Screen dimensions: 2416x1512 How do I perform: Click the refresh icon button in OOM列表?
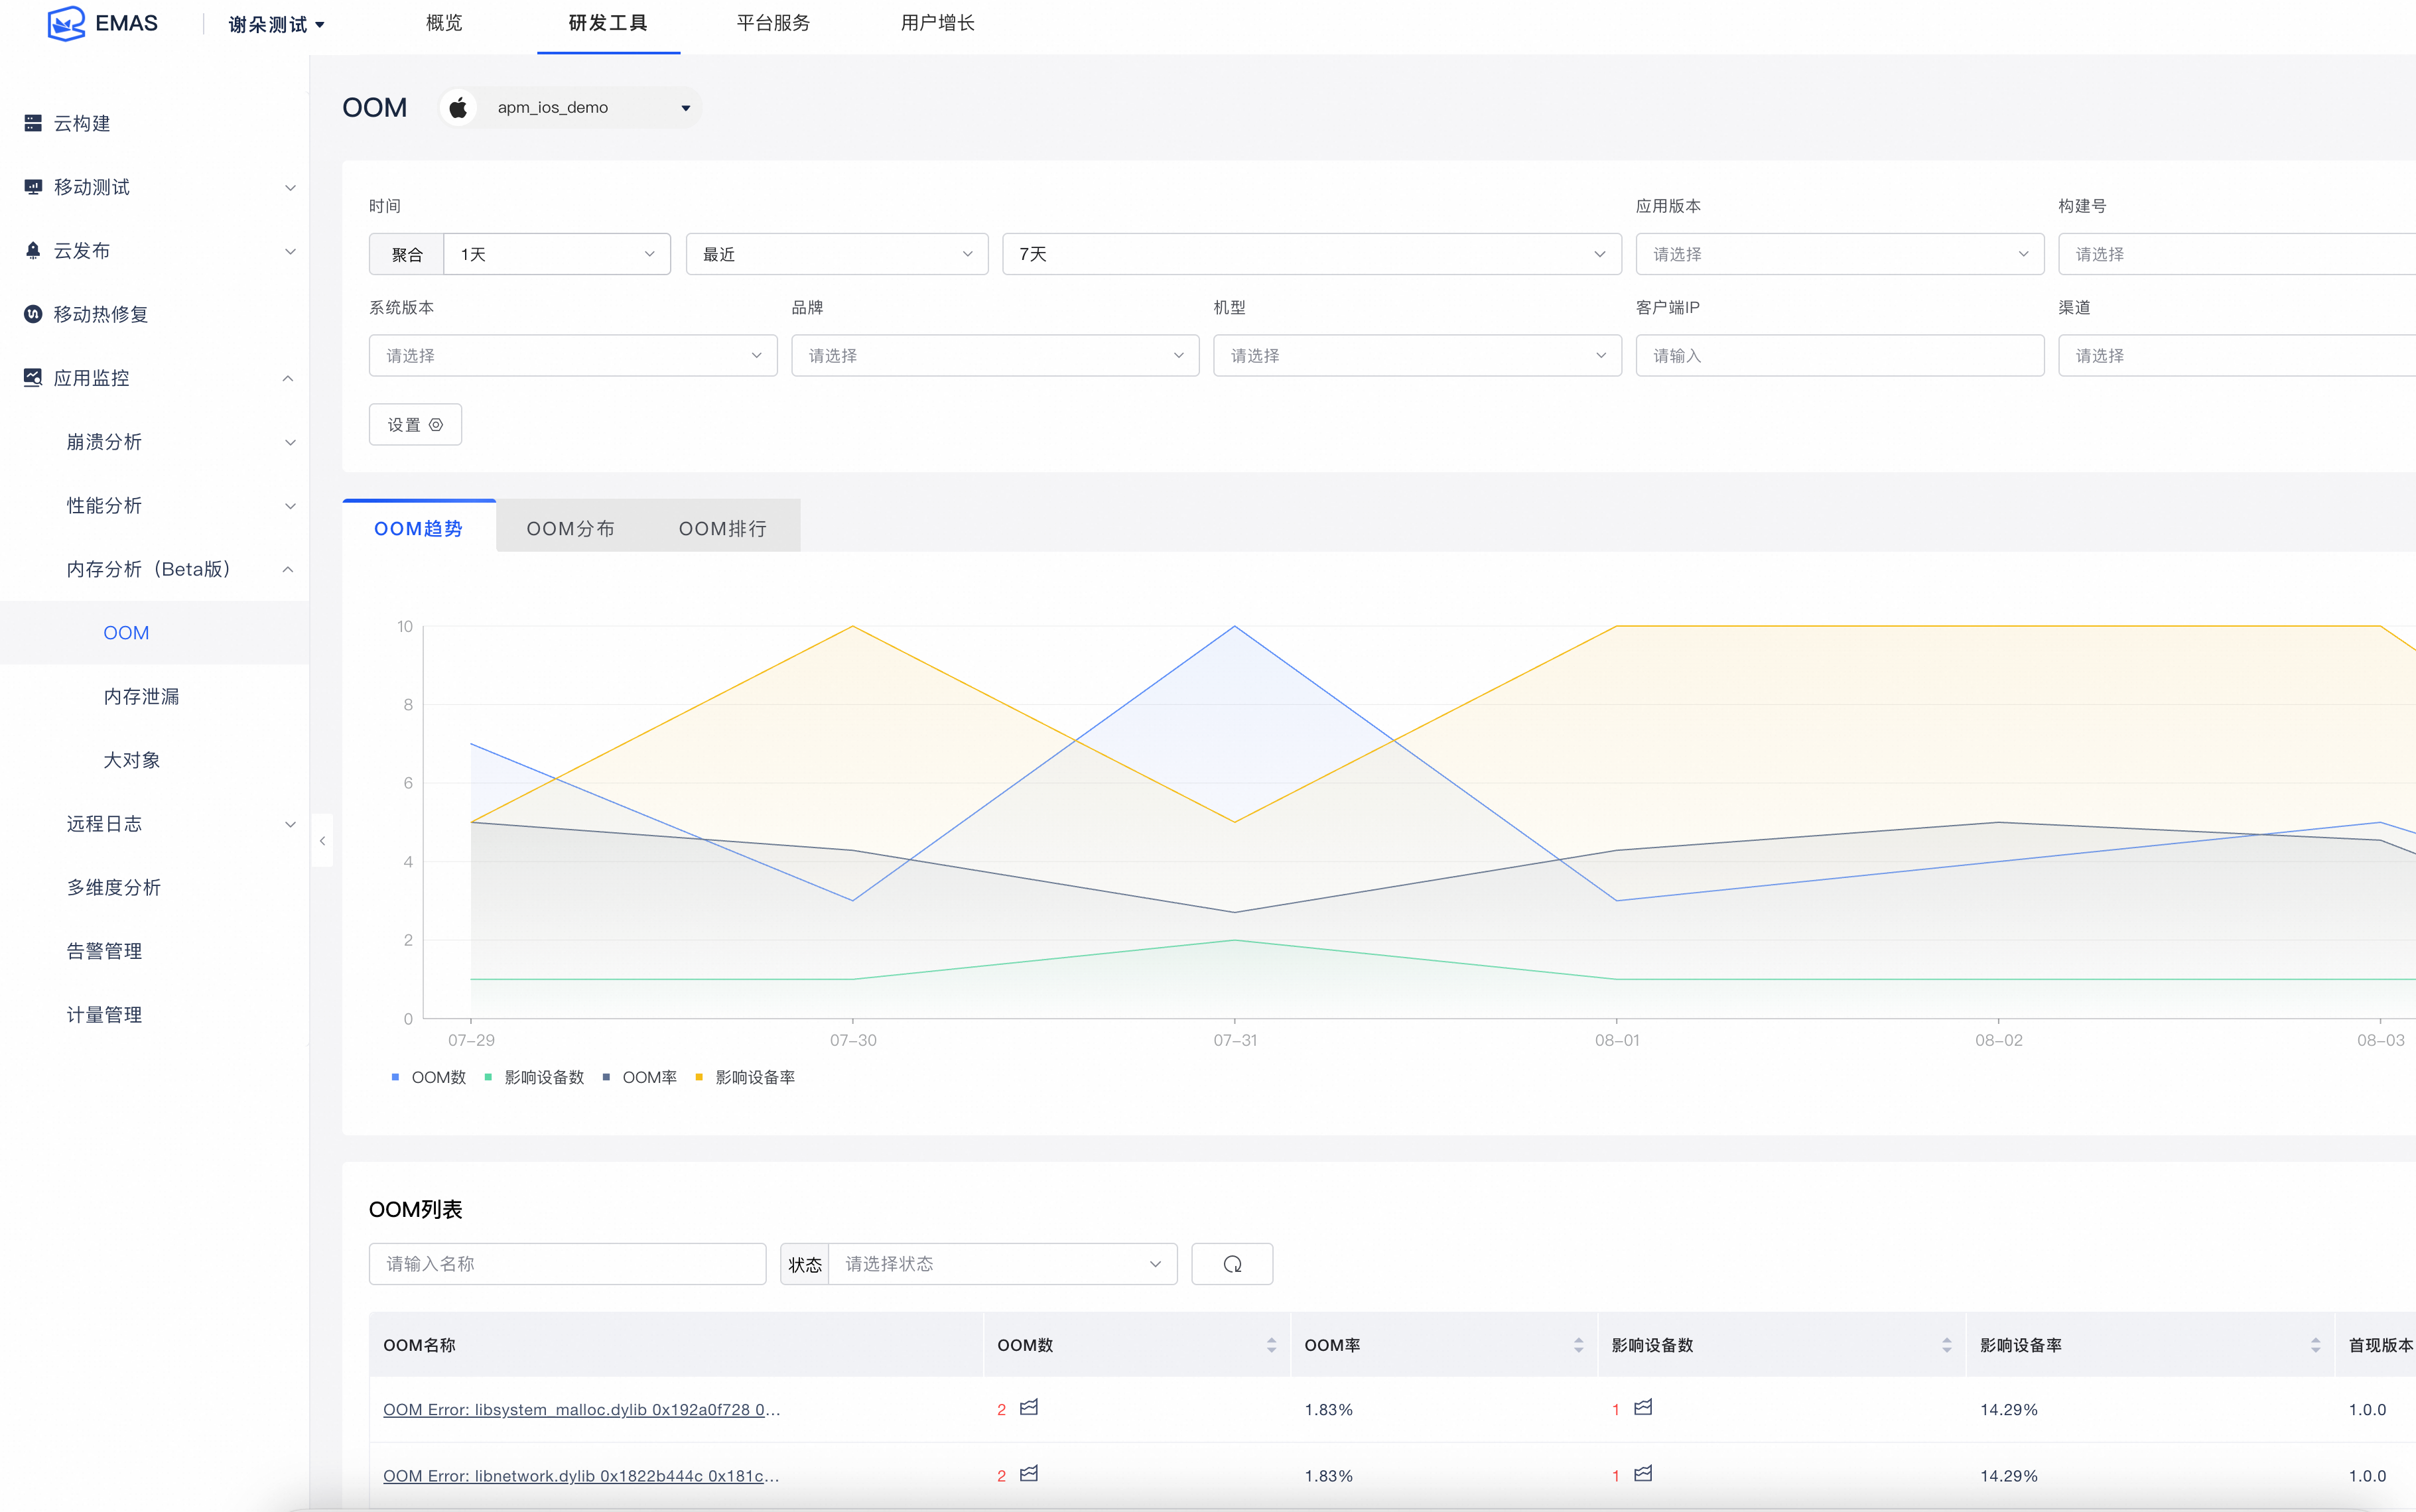1232,1264
